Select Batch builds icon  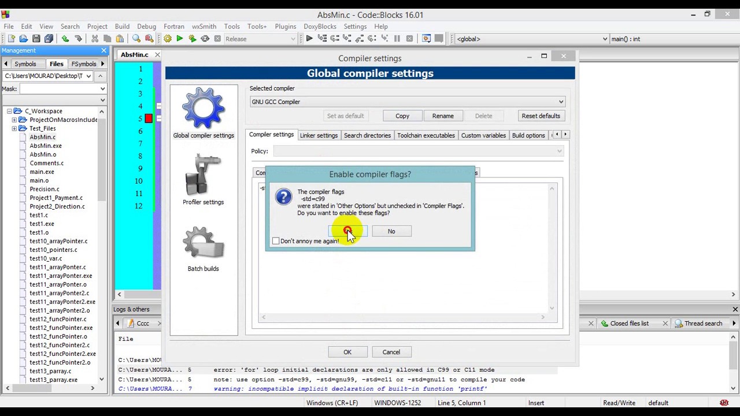pyautogui.click(x=203, y=247)
